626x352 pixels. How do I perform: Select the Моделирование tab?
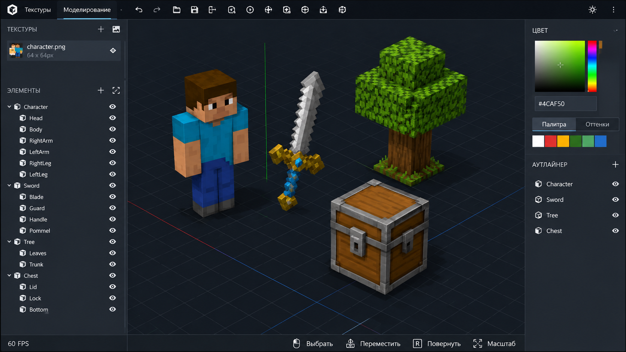point(87,10)
